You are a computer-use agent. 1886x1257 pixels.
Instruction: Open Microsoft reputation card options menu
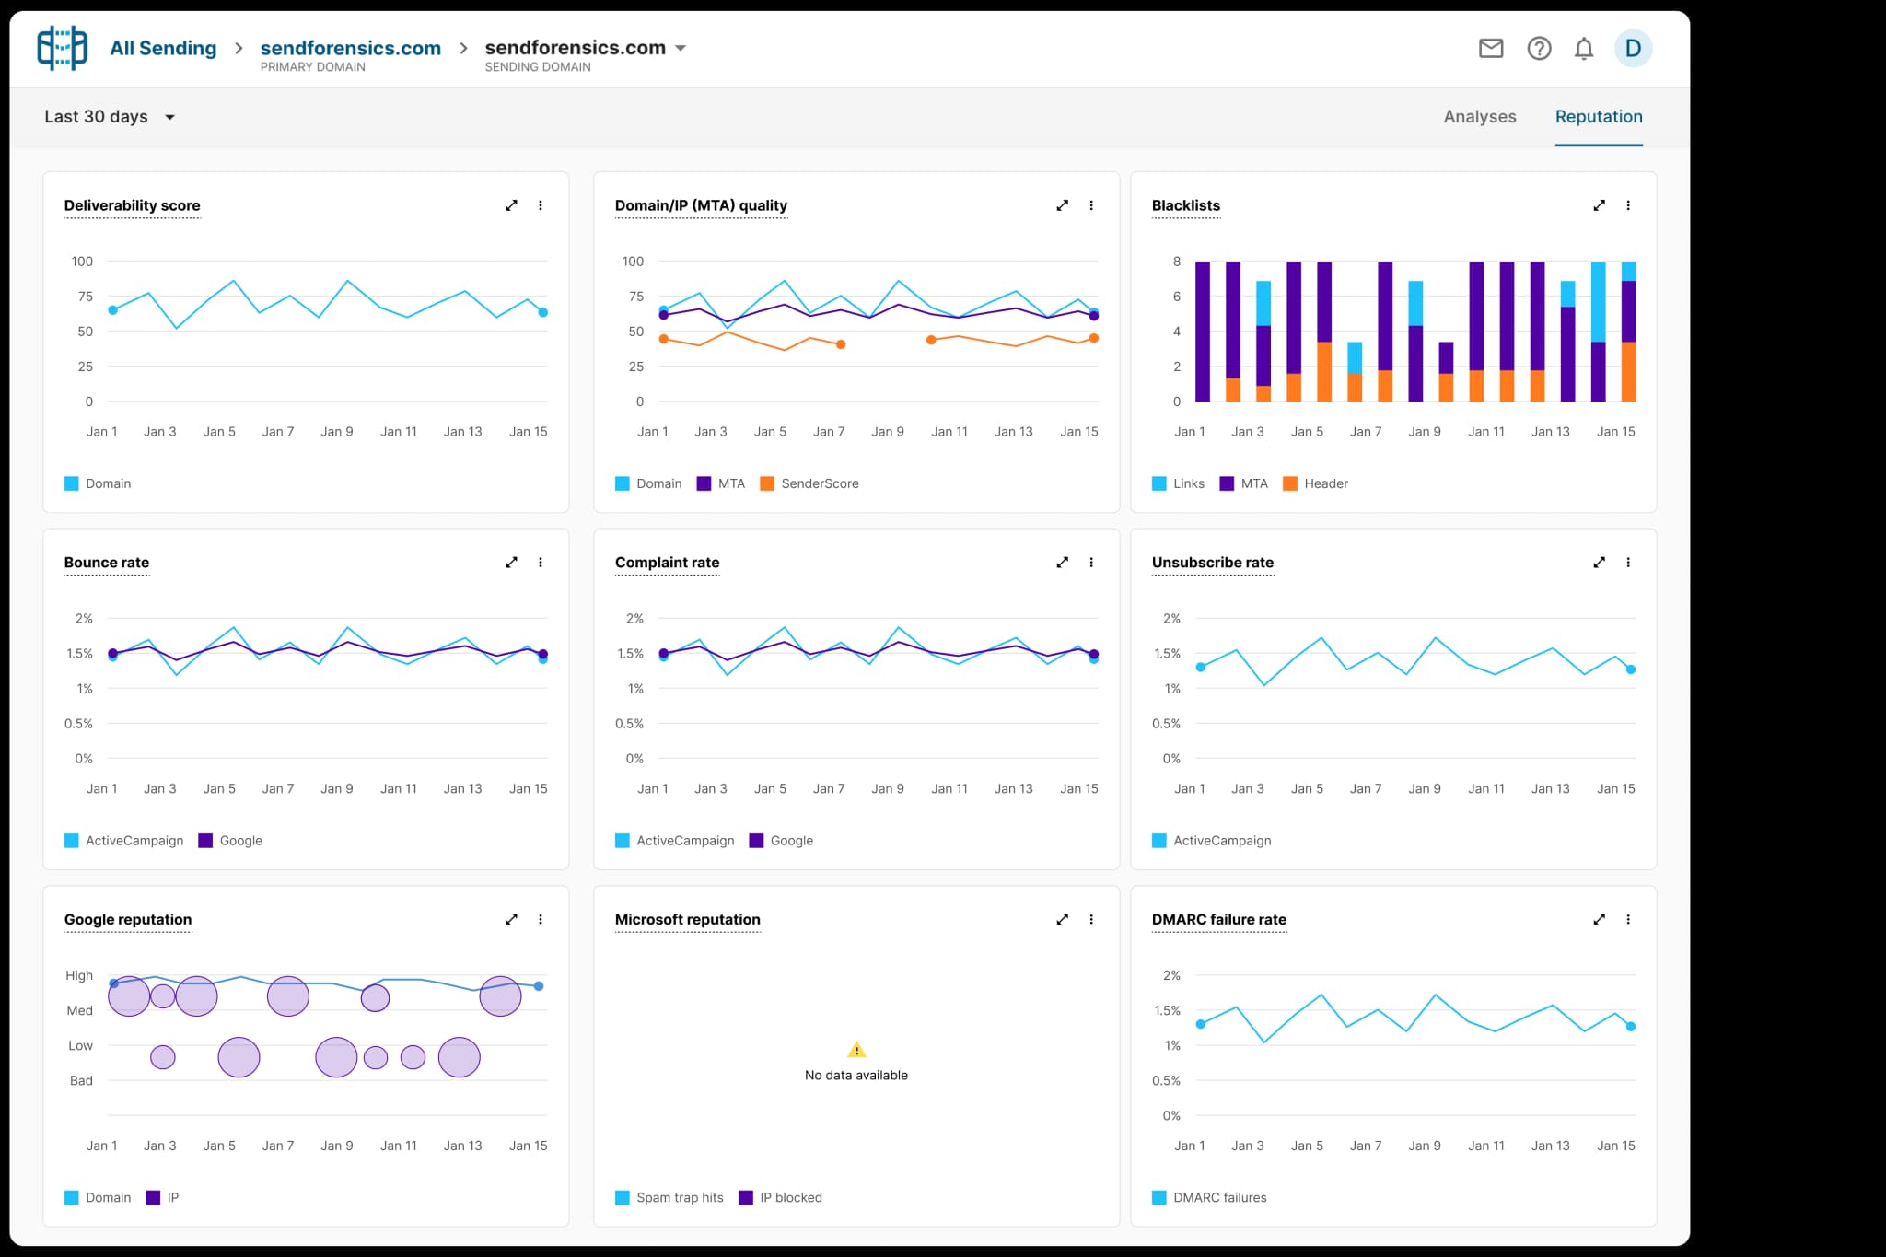(1091, 919)
